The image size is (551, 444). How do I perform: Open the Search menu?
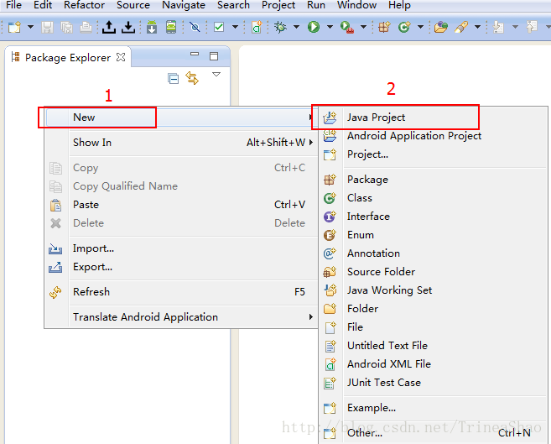point(233,5)
